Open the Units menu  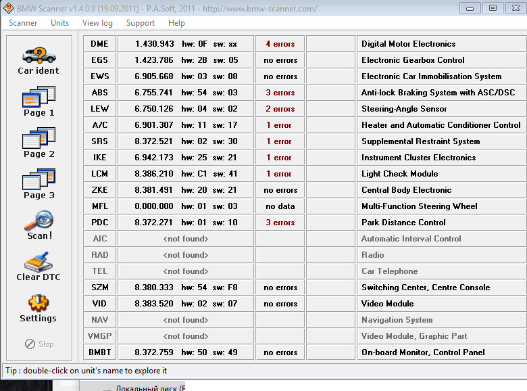(60, 23)
